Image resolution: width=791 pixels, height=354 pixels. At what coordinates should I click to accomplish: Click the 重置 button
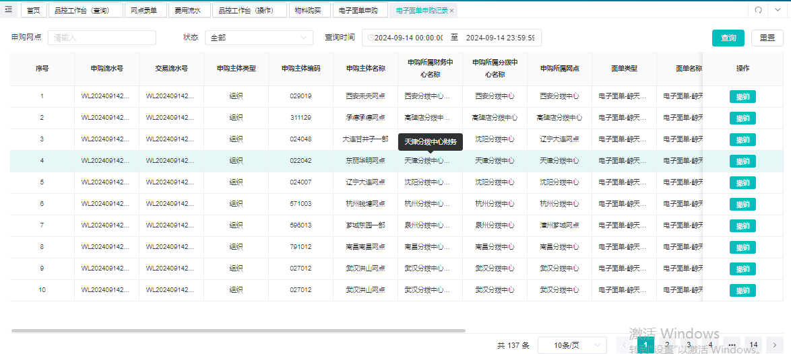tap(767, 38)
